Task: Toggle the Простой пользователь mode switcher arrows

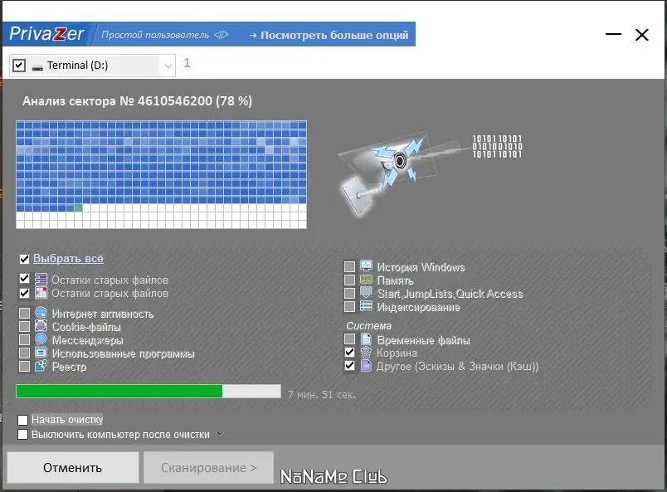Action: coord(221,35)
